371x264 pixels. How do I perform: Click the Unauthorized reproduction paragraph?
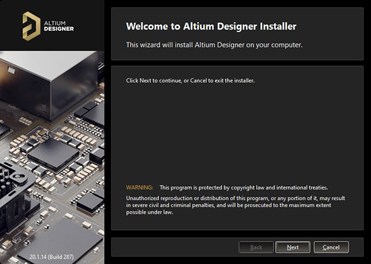235,205
